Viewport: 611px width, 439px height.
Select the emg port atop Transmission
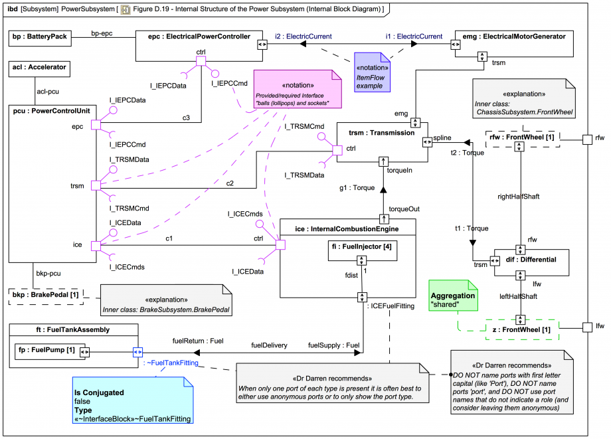[x=416, y=123]
